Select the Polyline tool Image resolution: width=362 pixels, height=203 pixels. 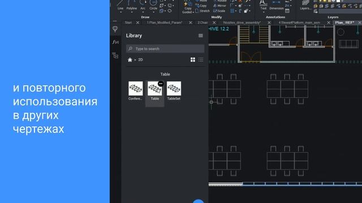pyautogui.click(x=132, y=5)
